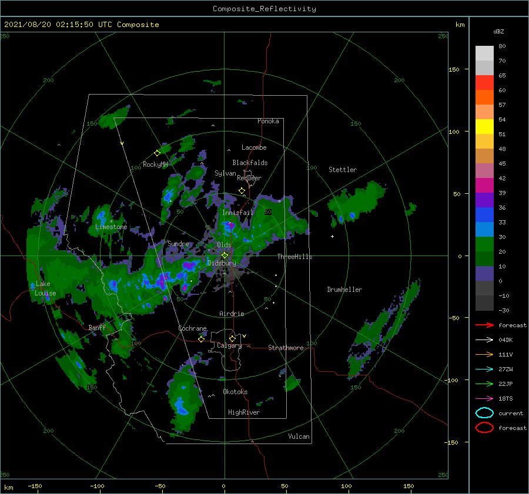
Task: Click the Lacombe city label
Action: tap(254, 147)
